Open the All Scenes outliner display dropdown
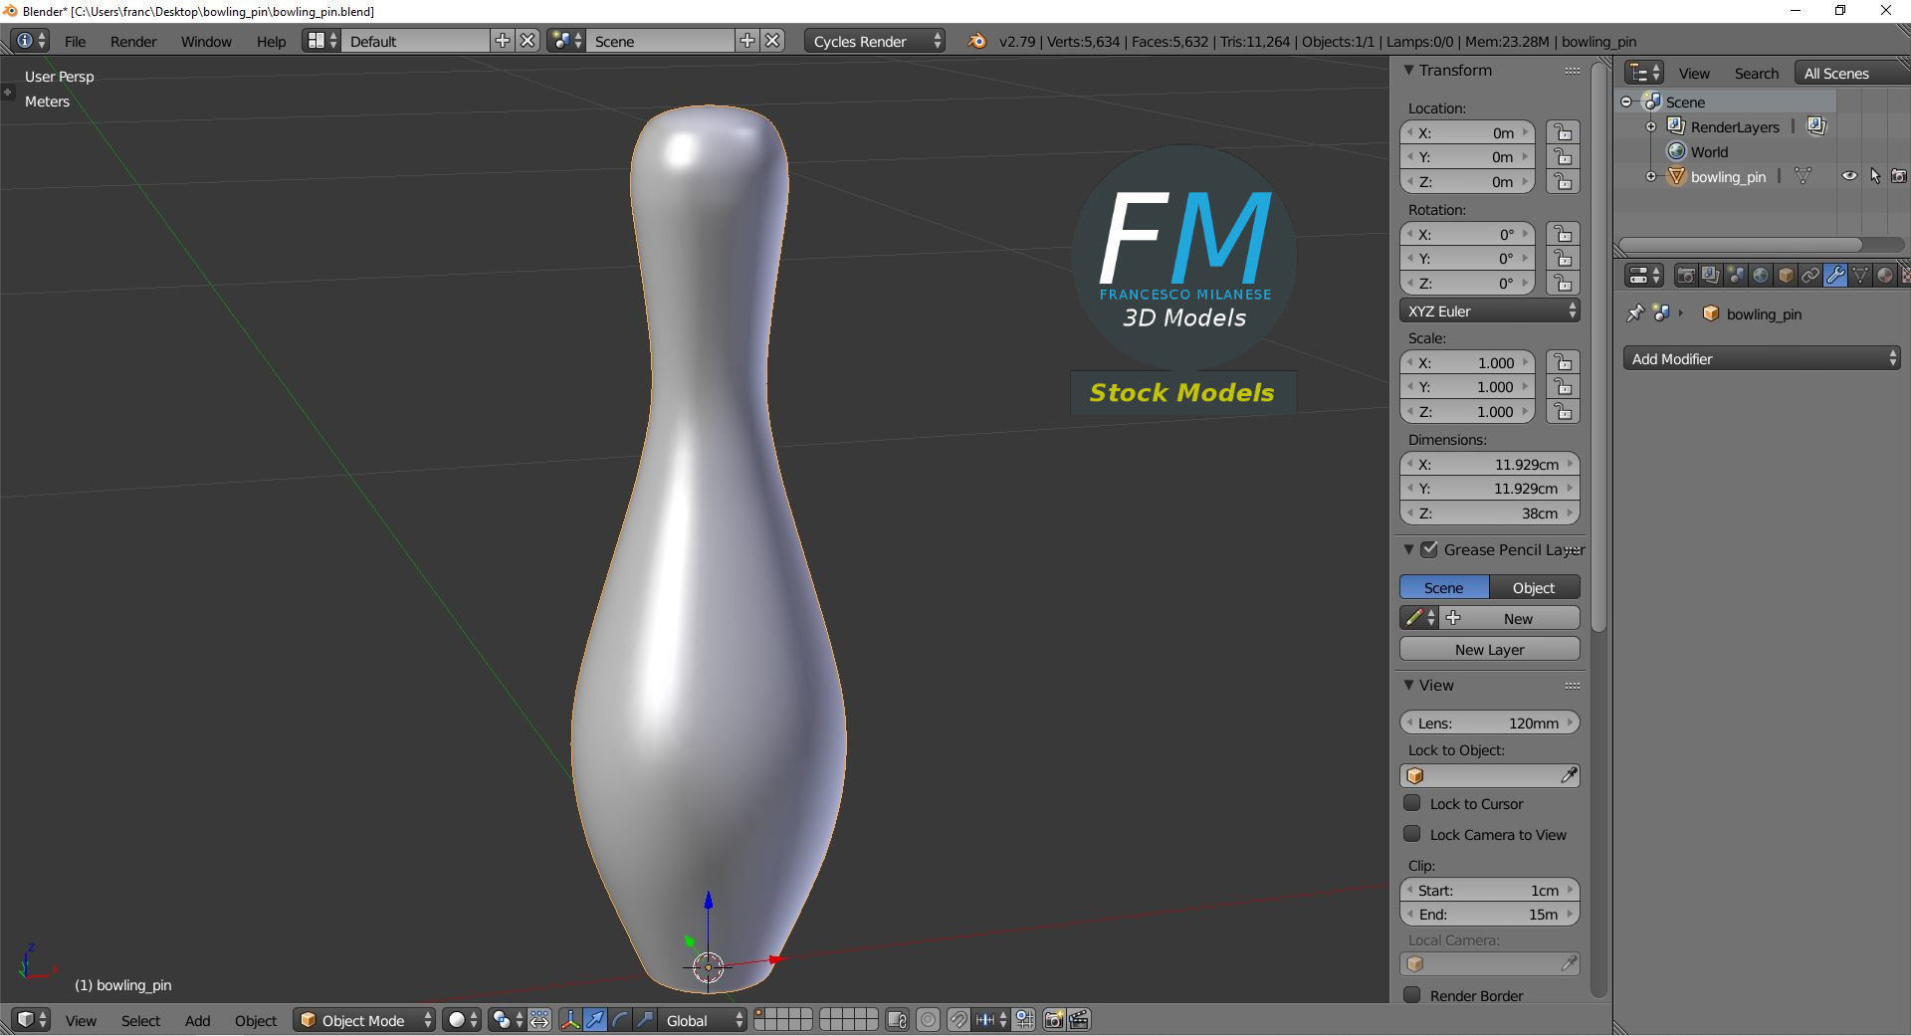This screenshot has width=1911, height=1036. (1851, 73)
